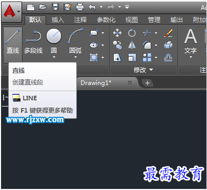Viewport: 207px width, 190px height.
Task: Select the Move tool
Action: (117, 33)
